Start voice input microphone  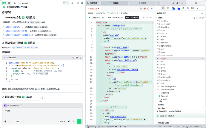tap(74, 121)
